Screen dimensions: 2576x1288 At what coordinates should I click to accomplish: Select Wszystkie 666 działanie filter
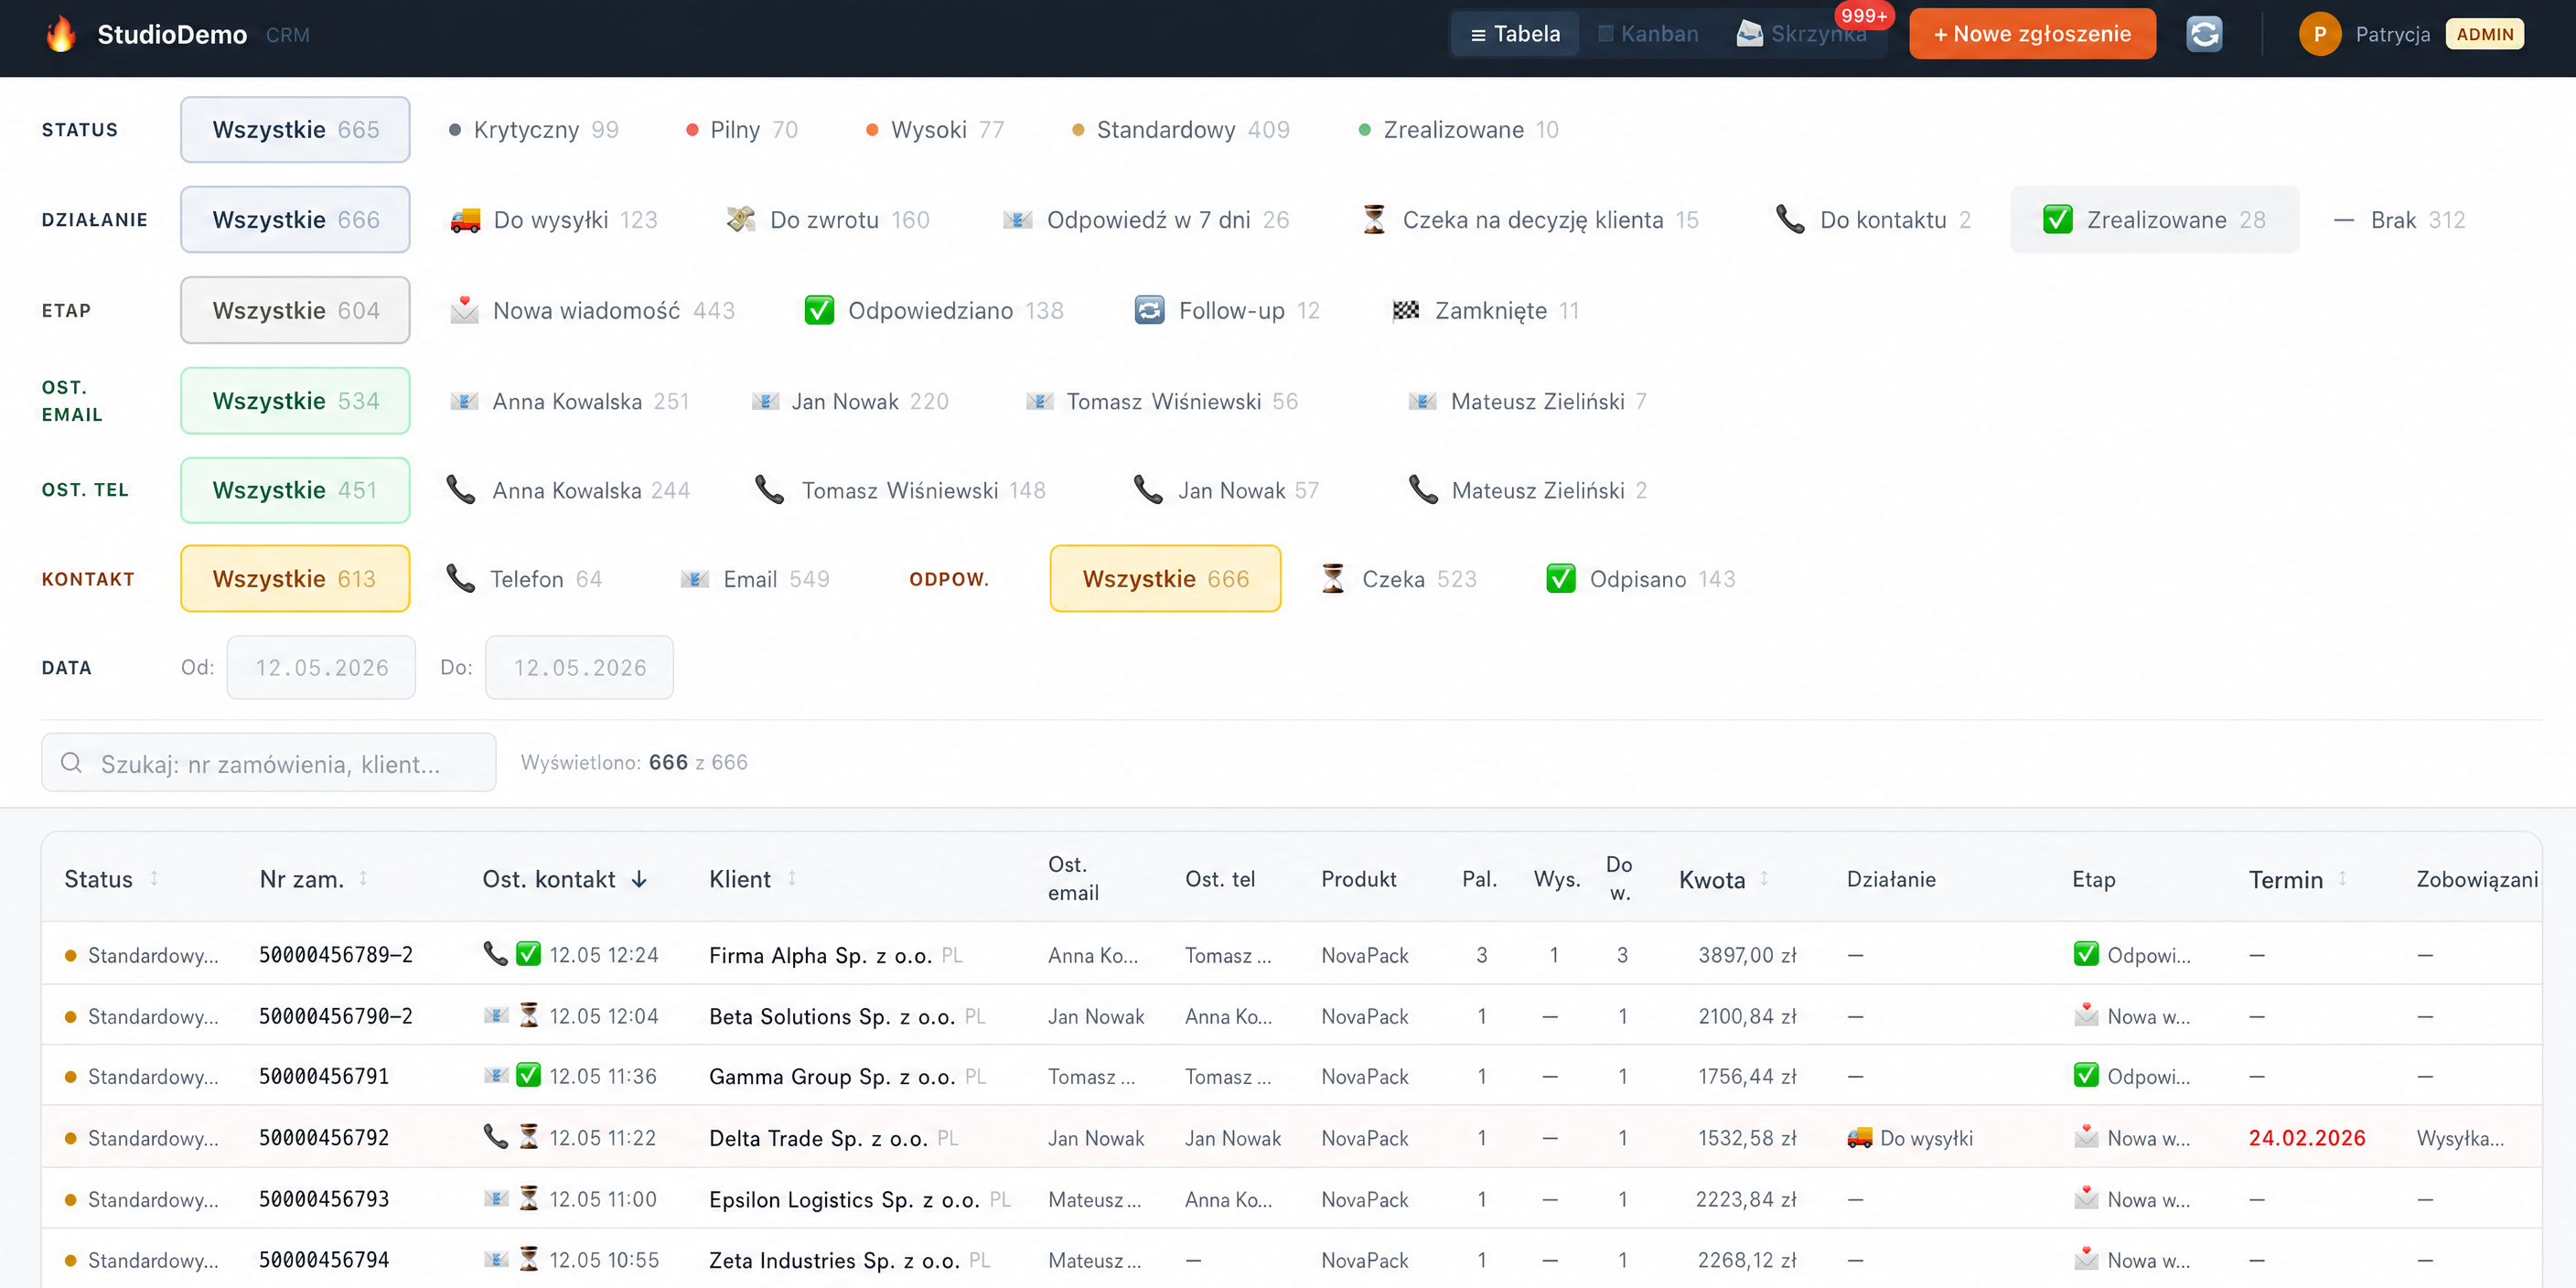[295, 219]
